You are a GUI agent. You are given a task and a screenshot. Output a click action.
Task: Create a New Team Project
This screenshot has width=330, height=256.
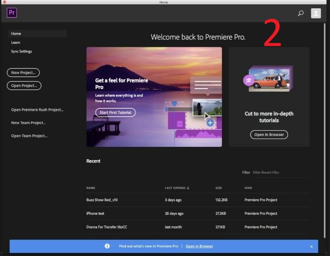coord(28,123)
